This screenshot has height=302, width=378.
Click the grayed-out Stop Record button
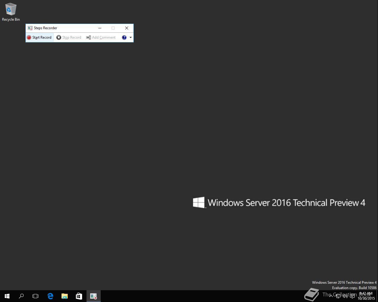(x=69, y=37)
